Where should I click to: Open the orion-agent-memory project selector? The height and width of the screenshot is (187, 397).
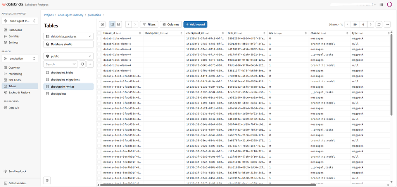click(20, 21)
